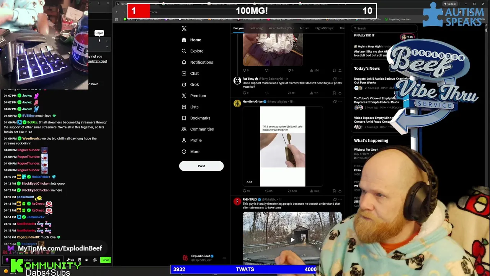
Task: Open Communities in the sidebar
Action: (x=198, y=129)
